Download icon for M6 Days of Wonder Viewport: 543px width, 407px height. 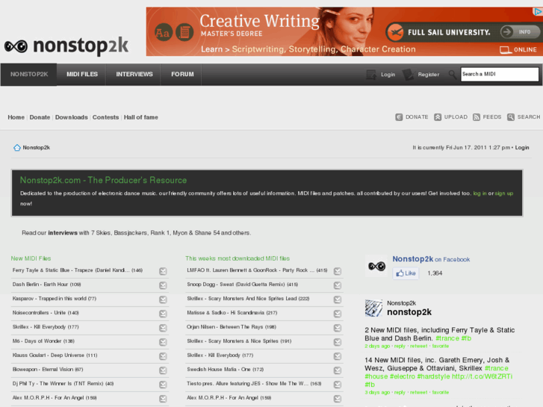tap(163, 342)
